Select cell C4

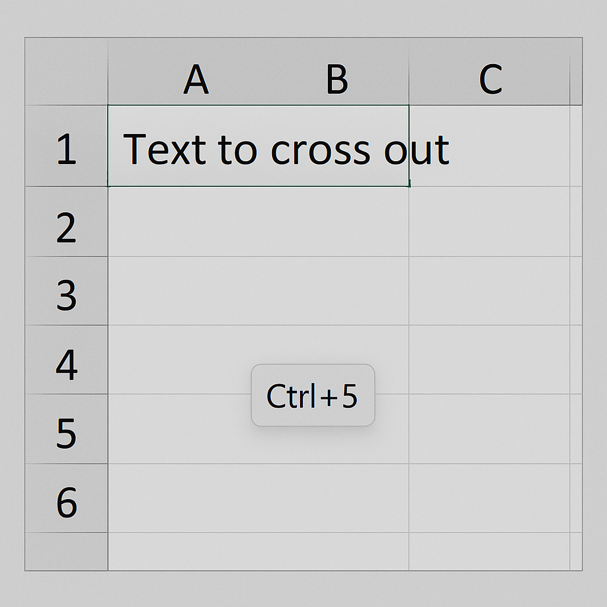pyautogui.click(x=490, y=360)
